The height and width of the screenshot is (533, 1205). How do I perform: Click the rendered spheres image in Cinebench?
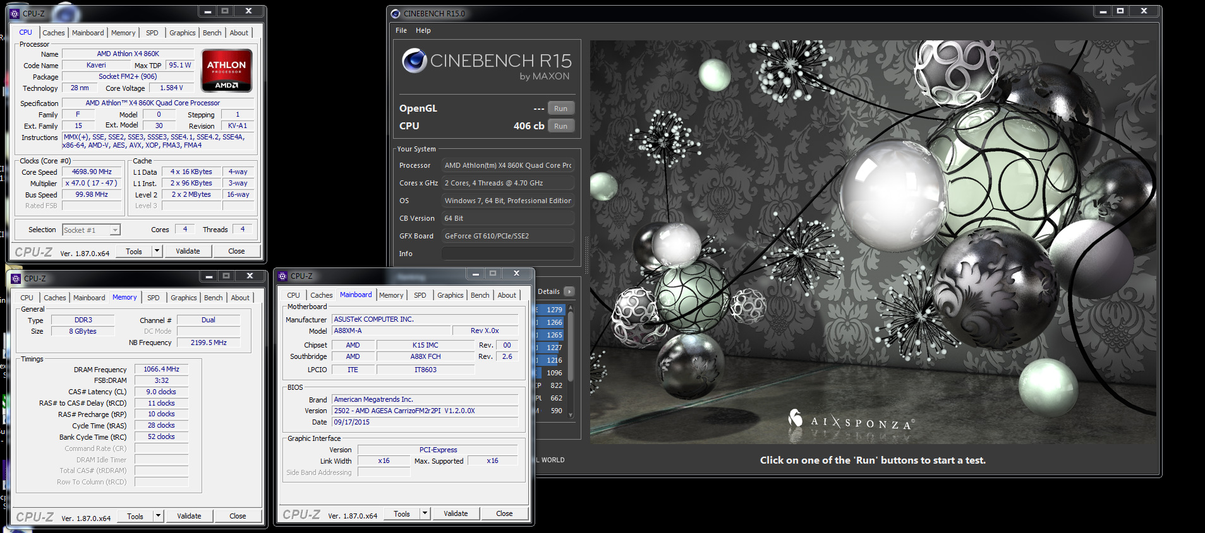tap(872, 242)
